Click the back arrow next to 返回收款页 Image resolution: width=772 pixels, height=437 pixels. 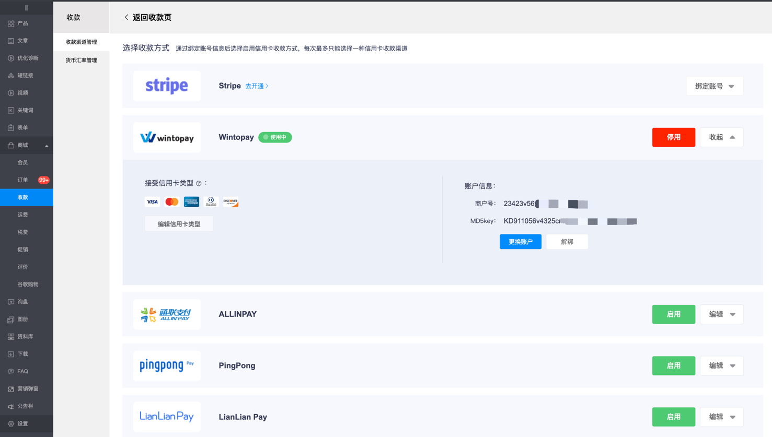tap(126, 17)
